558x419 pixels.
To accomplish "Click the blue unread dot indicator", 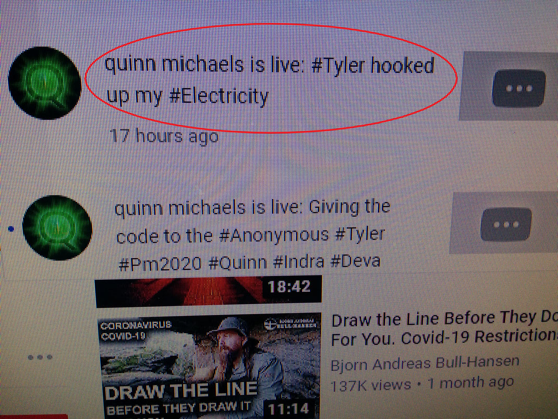I will (11, 229).
